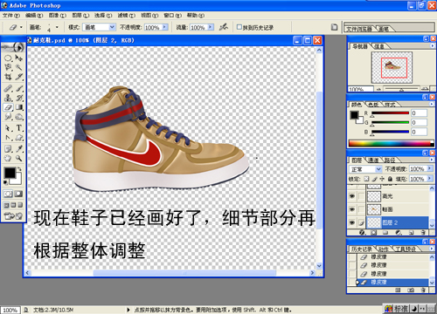Toggle visibility of 鞋面 layer
This screenshot has height=314, width=437.
pyautogui.click(x=352, y=209)
